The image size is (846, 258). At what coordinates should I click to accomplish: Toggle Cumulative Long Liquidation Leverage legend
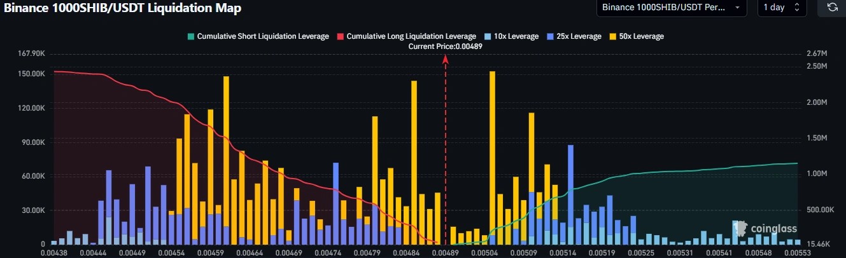(406, 36)
